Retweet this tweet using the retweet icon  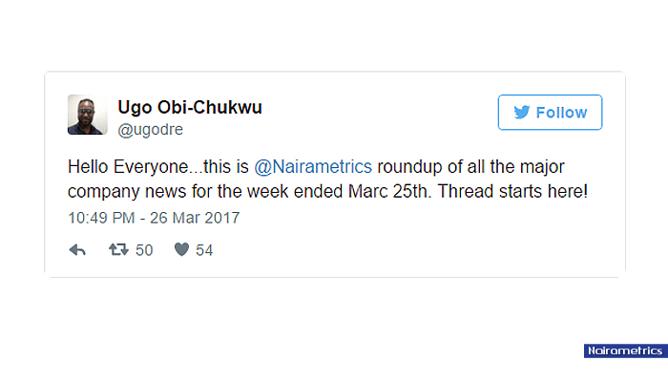tap(119, 250)
